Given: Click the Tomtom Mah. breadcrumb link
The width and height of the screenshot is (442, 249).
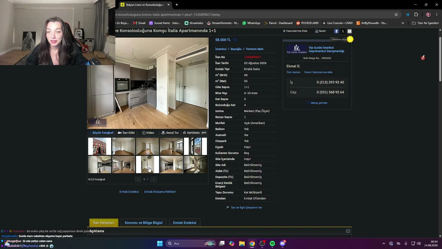Looking at the screenshot, I should (255, 49).
